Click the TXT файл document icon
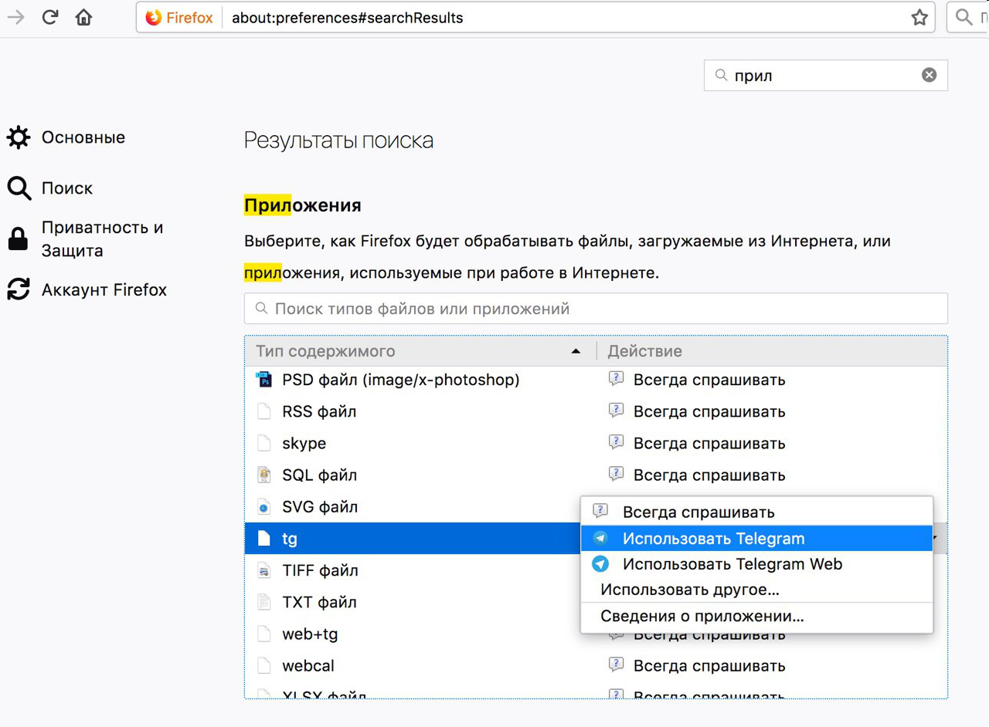Screen dimensions: 989x727 [x=264, y=602]
